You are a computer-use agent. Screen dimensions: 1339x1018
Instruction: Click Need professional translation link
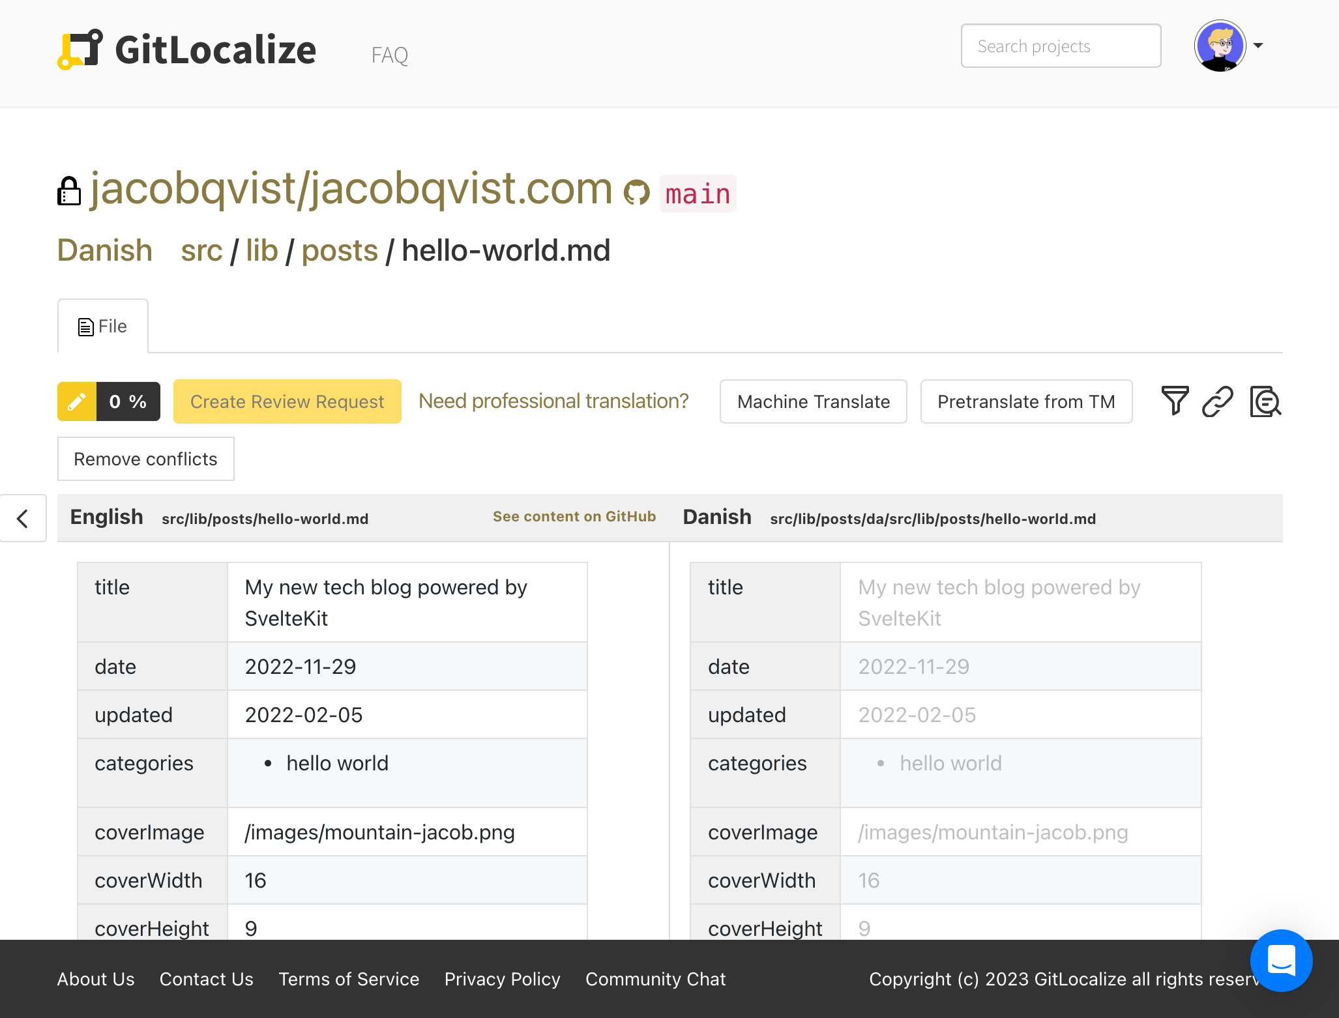553,401
